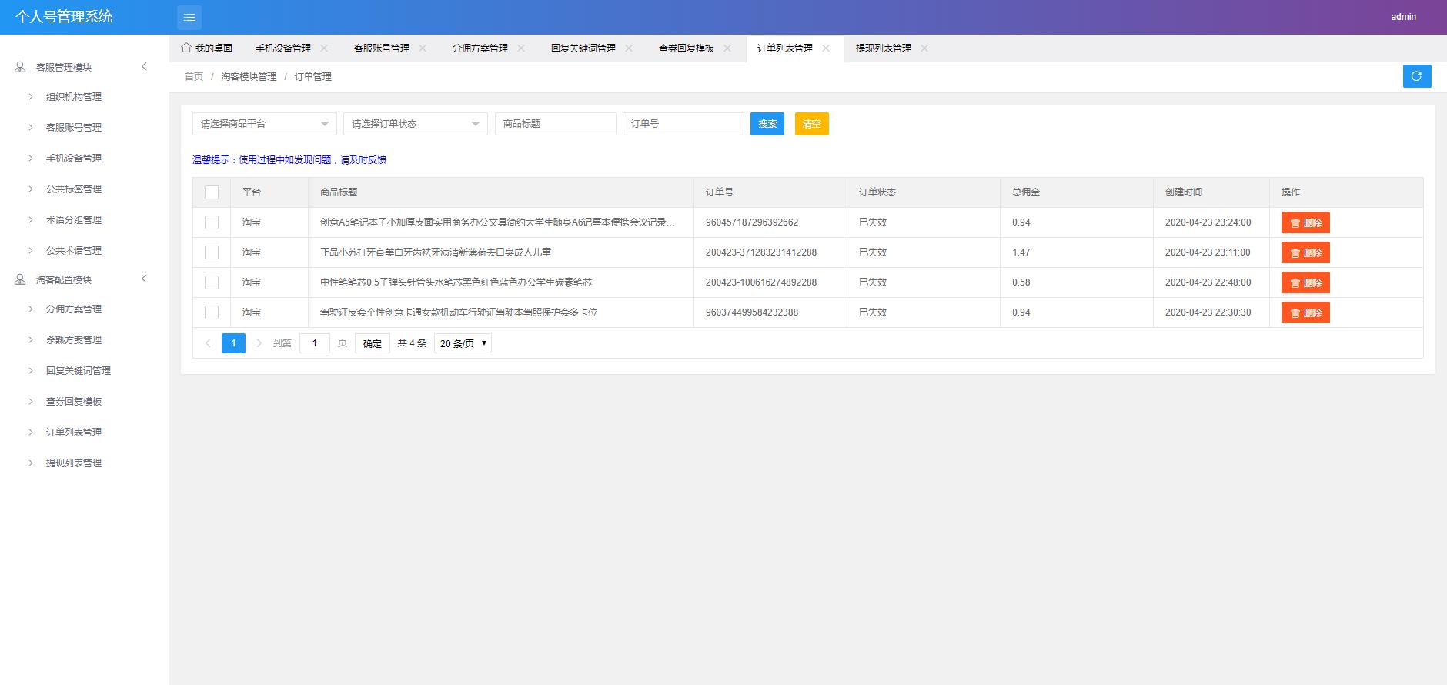
Task: Open 分佣方案管理 in sidebar
Action: [x=74, y=309]
